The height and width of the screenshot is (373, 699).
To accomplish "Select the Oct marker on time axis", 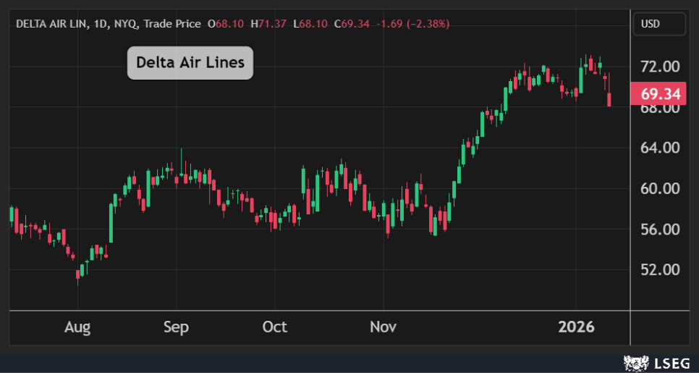I will click(x=275, y=327).
